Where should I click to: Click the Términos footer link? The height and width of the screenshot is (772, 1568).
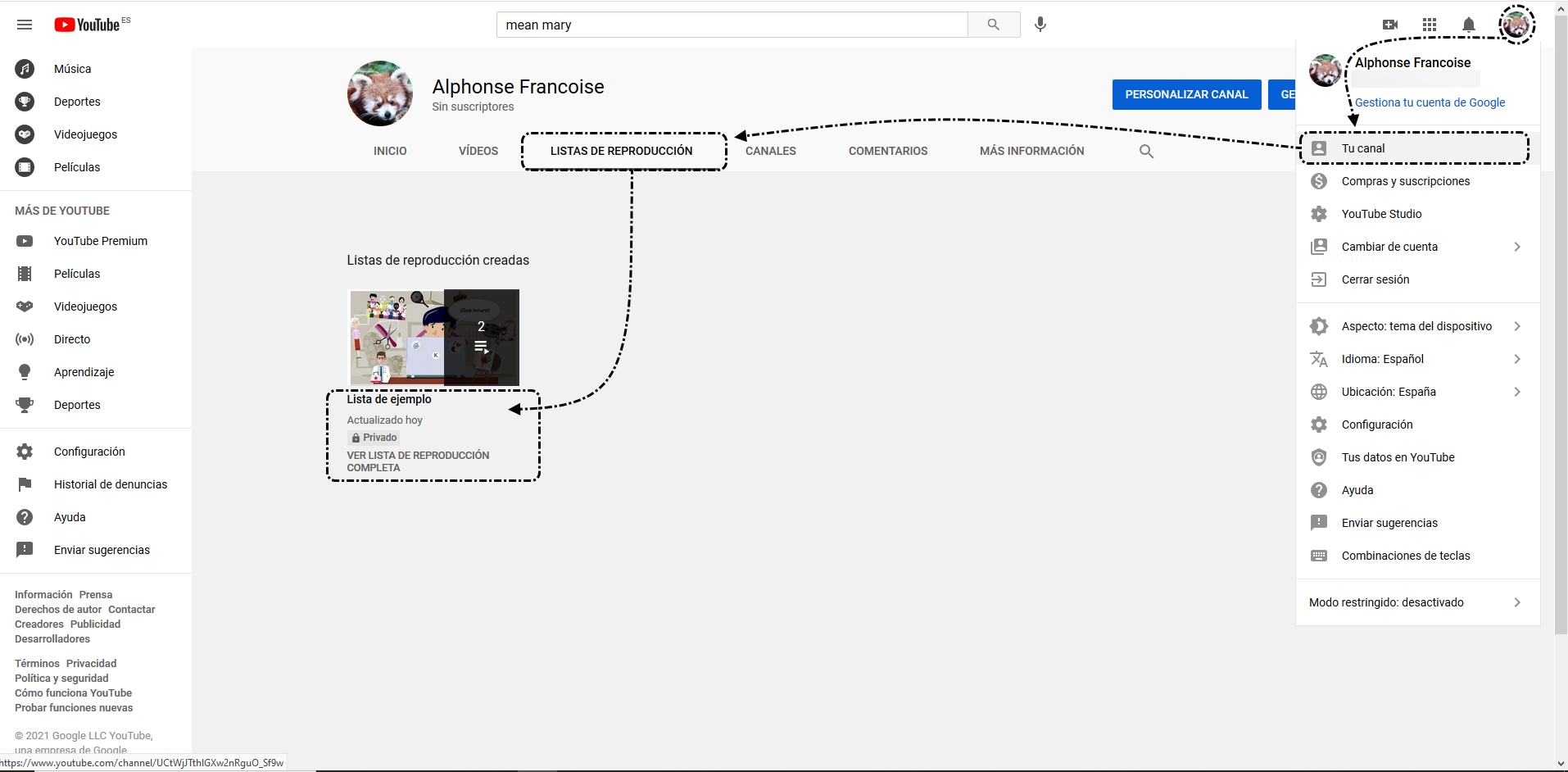(37, 664)
